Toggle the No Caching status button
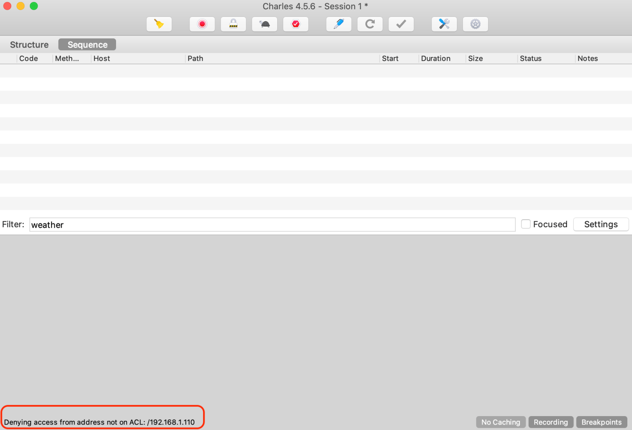This screenshot has width=632, height=430. point(500,422)
